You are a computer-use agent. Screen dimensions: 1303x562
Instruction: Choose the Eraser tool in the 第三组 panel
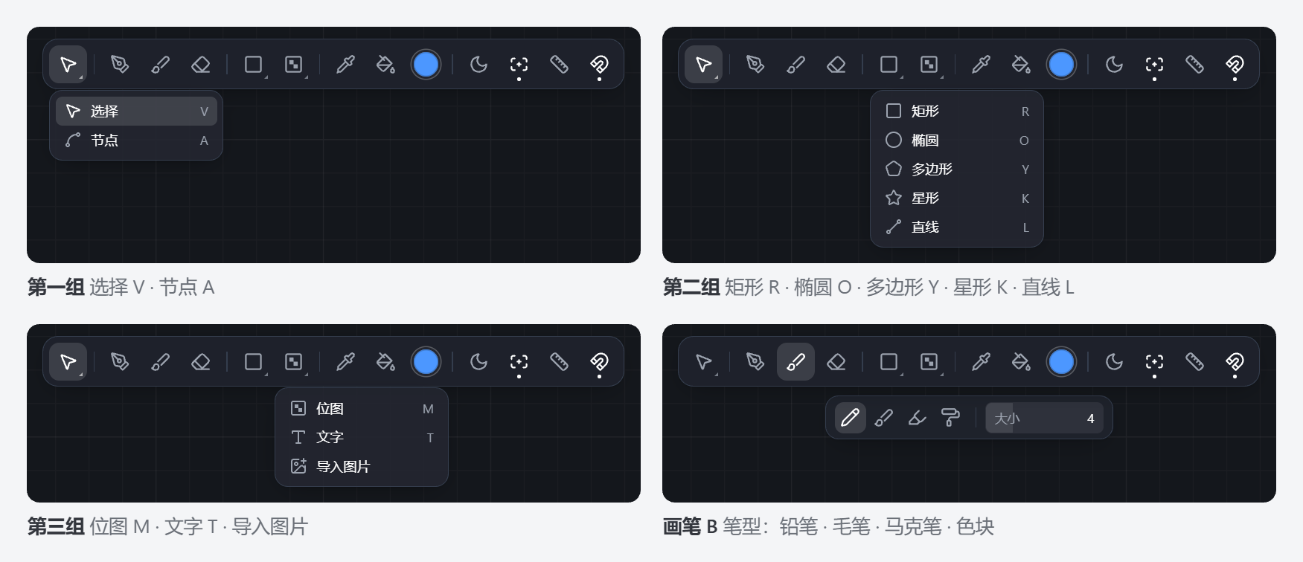point(200,362)
